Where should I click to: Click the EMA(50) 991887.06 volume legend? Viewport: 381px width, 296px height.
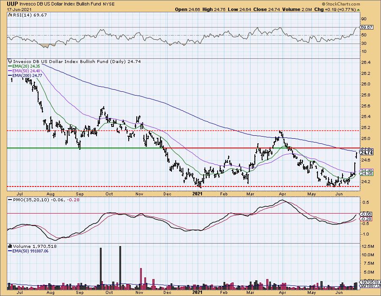pyautogui.click(x=30, y=251)
